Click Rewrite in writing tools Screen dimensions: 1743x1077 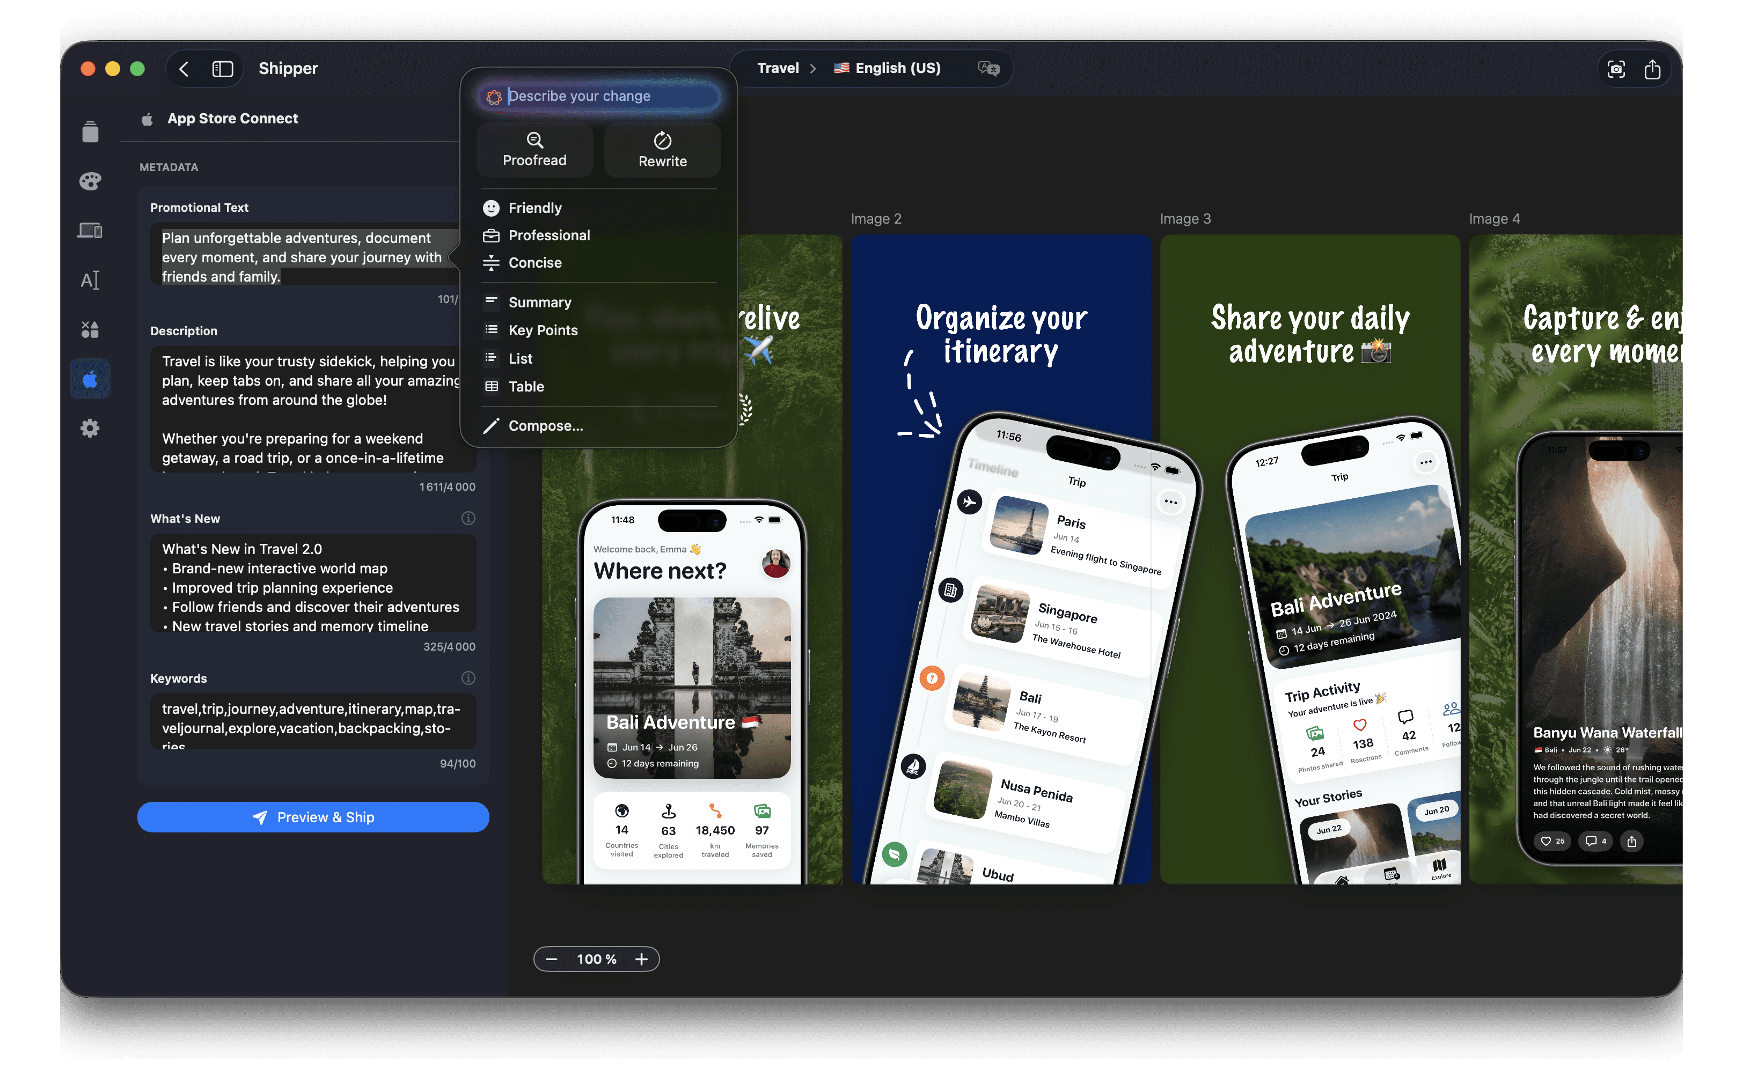click(x=662, y=150)
